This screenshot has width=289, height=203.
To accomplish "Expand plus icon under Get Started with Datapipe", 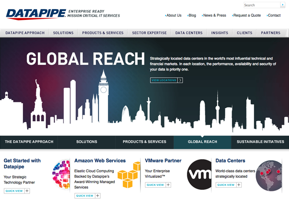I will [27, 191].
